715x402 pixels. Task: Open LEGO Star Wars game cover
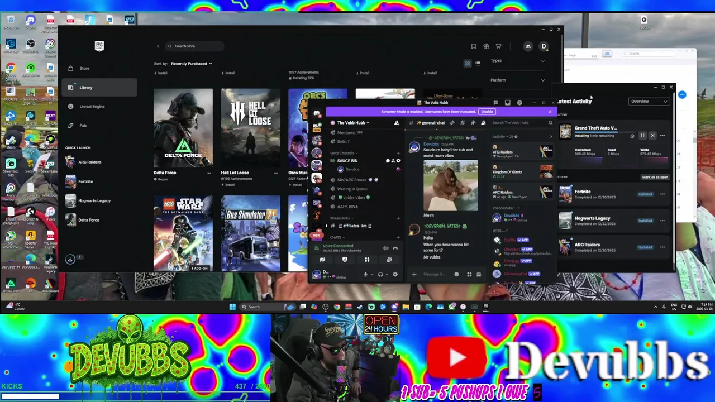coord(183,233)
